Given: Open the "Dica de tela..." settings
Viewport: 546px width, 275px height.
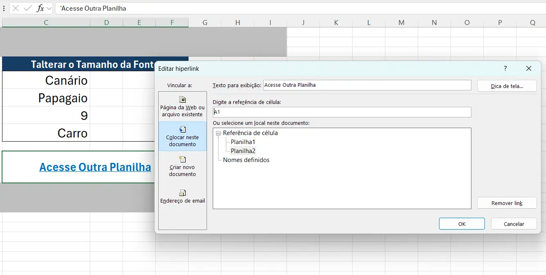Looking at the screenshot, I should click(x=507, y=86).
